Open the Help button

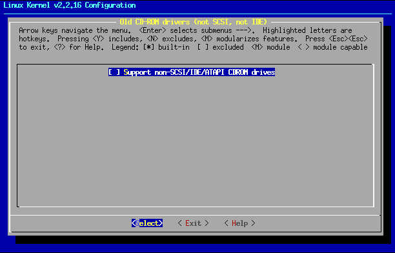click(239, 223)
